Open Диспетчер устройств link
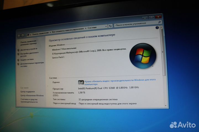This screenshot has width=199, height=132. 29,49
